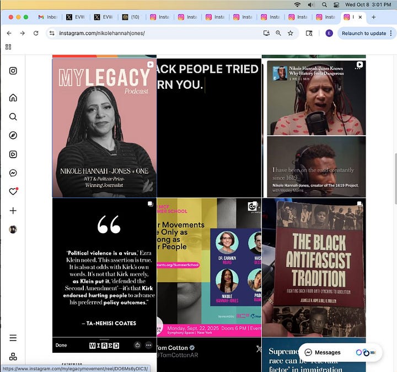Open Notifications heart icon
Viewport: 397px width, 372px height.
[13, 192]
